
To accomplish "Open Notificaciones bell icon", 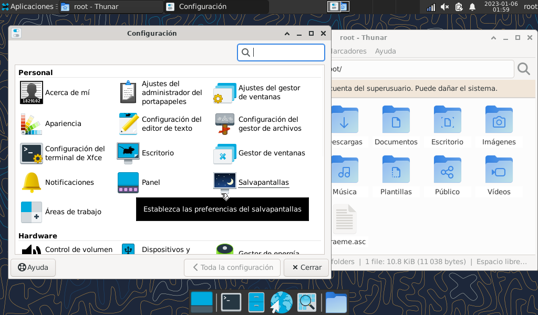I will [31, 183].
